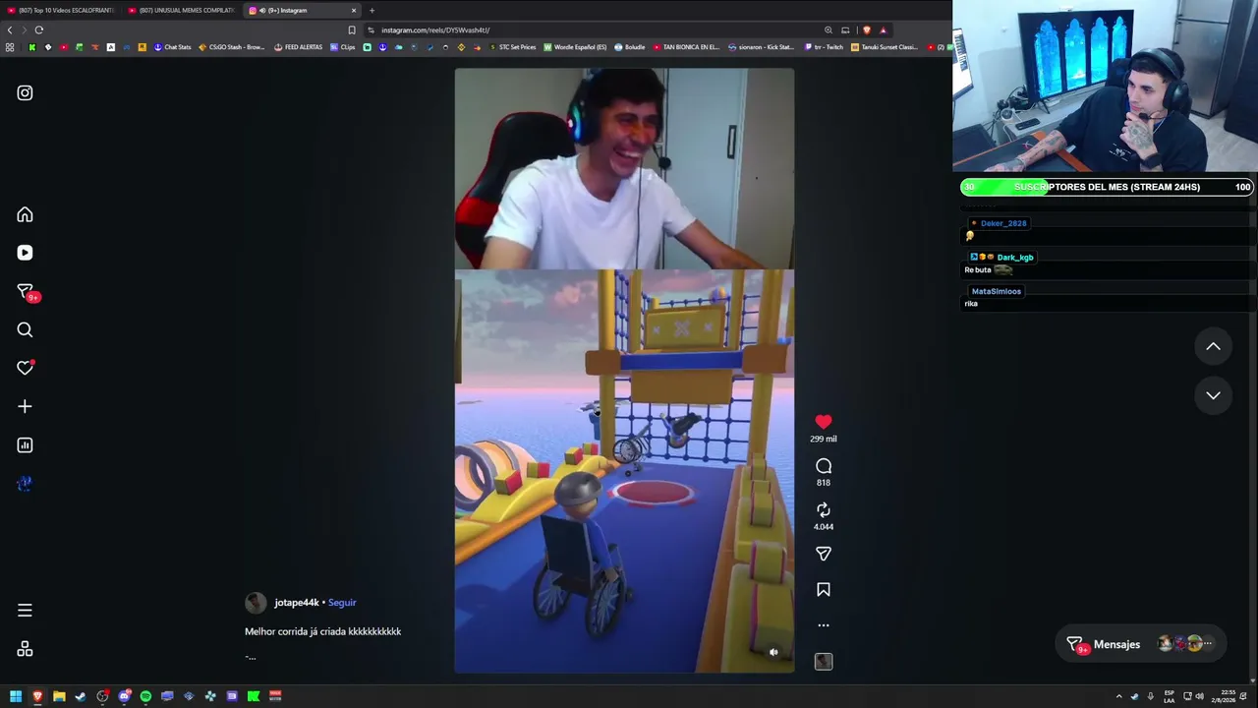The image size is (1258, 708).
Task: Open the Clips bookmark
Action: 343,47
